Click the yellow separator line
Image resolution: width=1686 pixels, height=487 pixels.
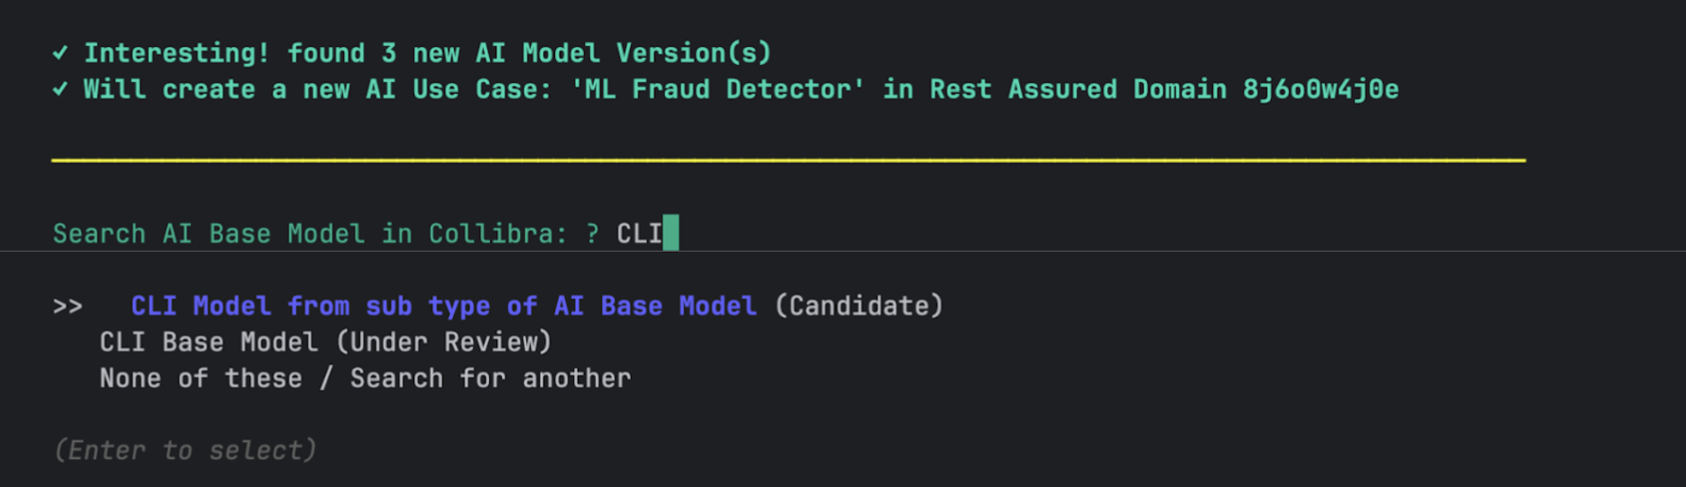pyautogui.click(x=788, y=161)
